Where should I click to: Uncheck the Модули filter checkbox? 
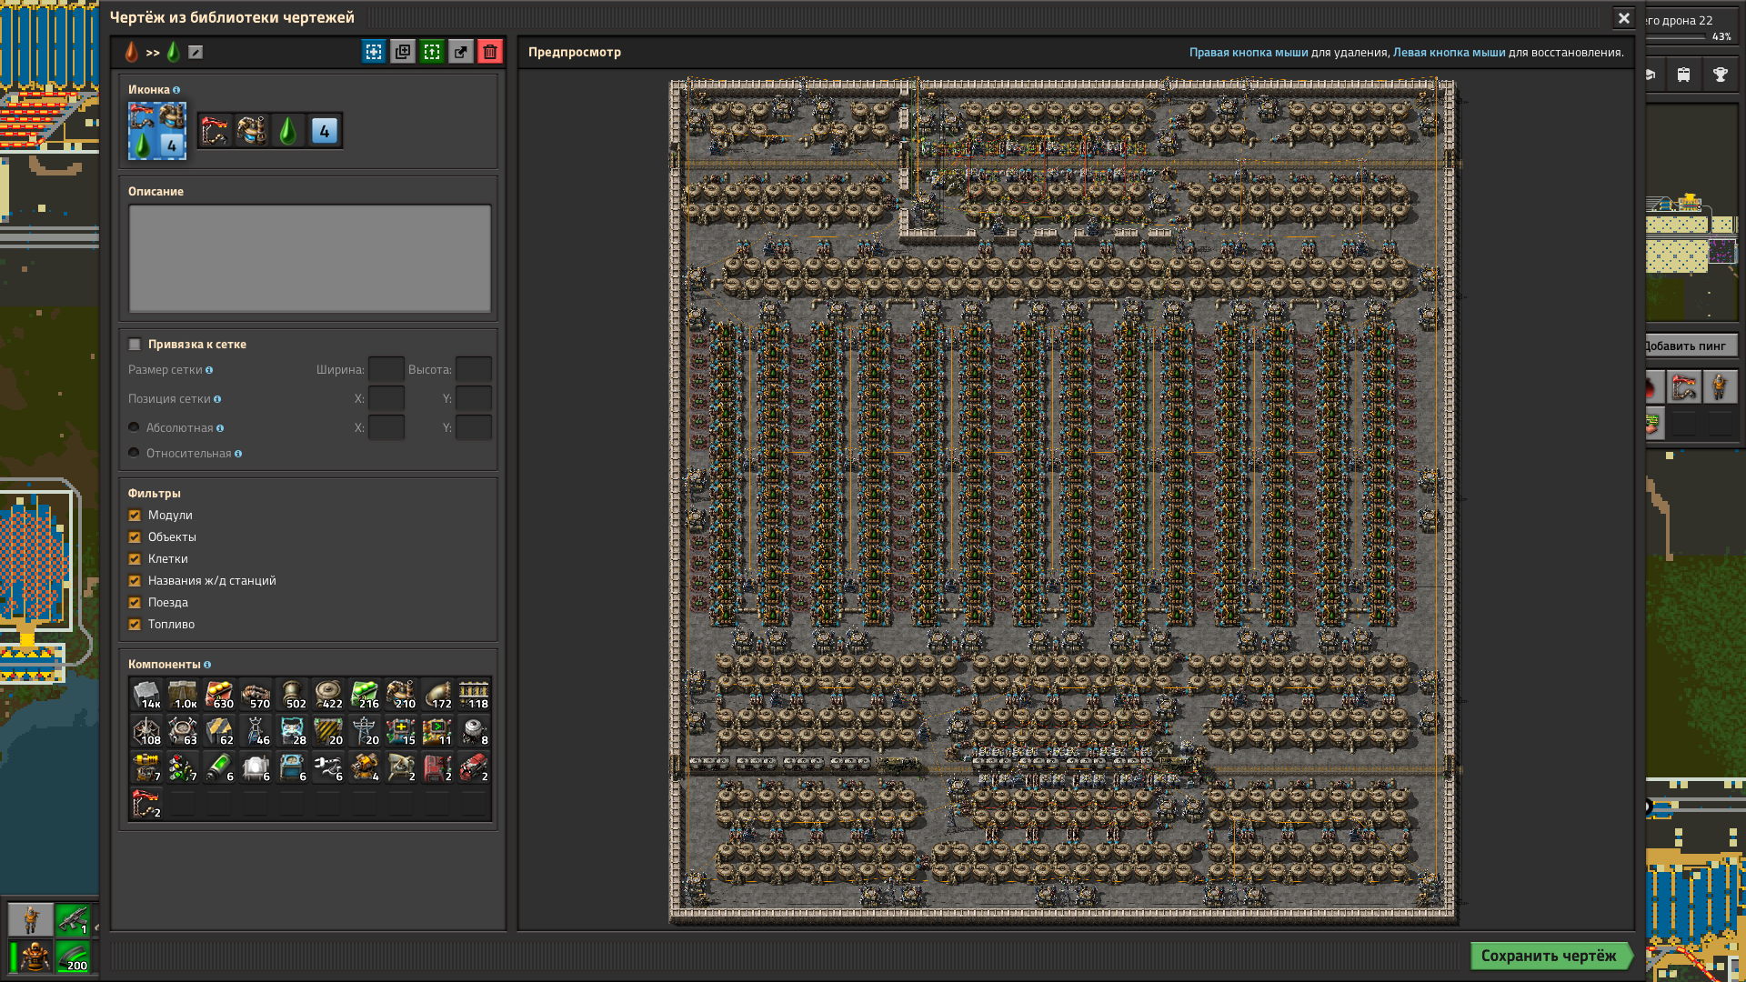tap(135, 516)
